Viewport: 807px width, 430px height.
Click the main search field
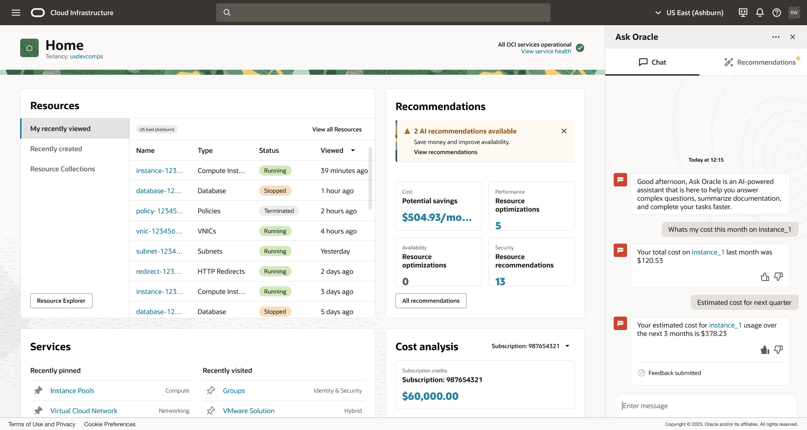(x=383, y=13)
